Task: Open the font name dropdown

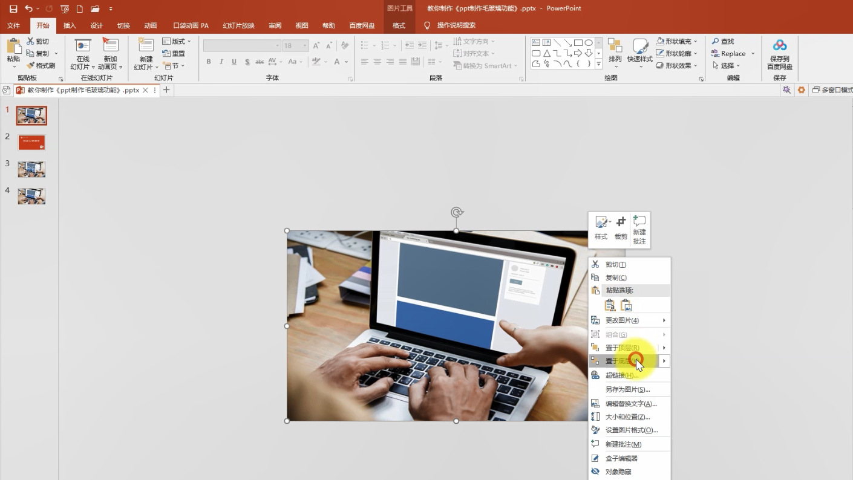Action: tap(278, 46)
